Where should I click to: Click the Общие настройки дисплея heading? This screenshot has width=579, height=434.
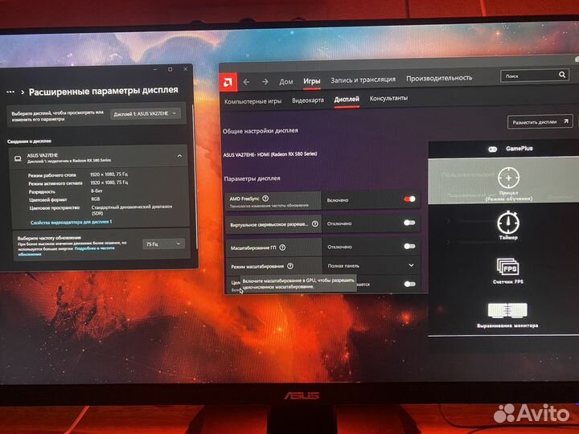[x=261, y=131]
